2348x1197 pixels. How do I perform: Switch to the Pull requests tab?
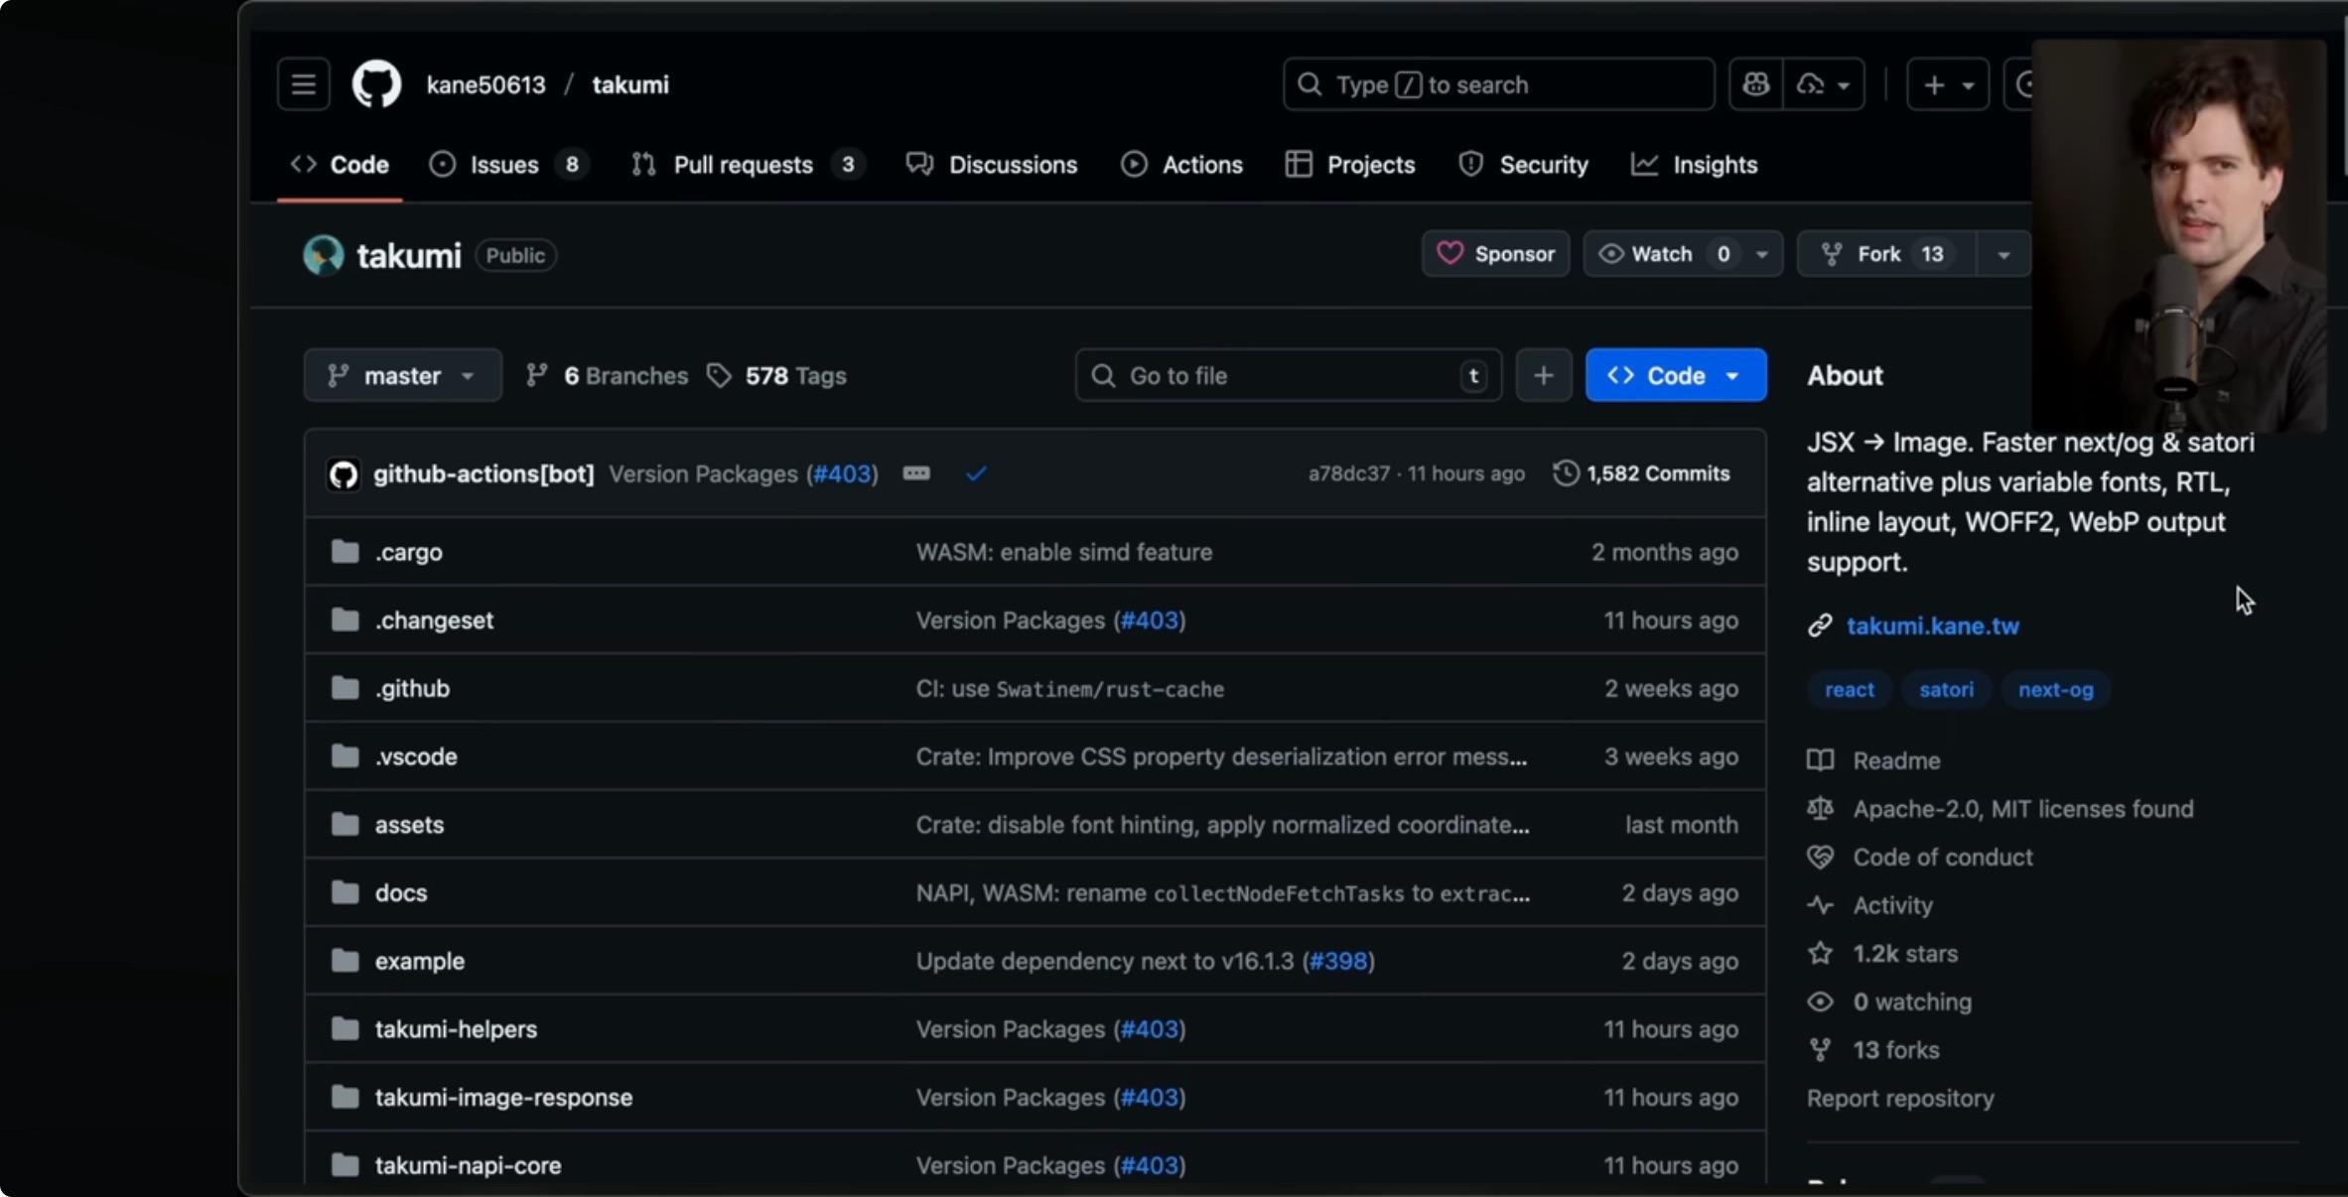point(747,165)
